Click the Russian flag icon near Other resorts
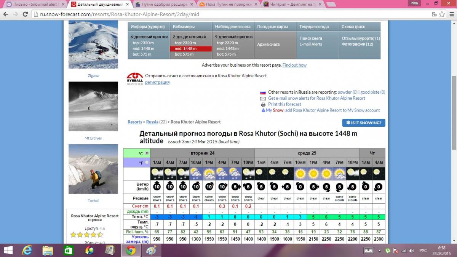 263,92
